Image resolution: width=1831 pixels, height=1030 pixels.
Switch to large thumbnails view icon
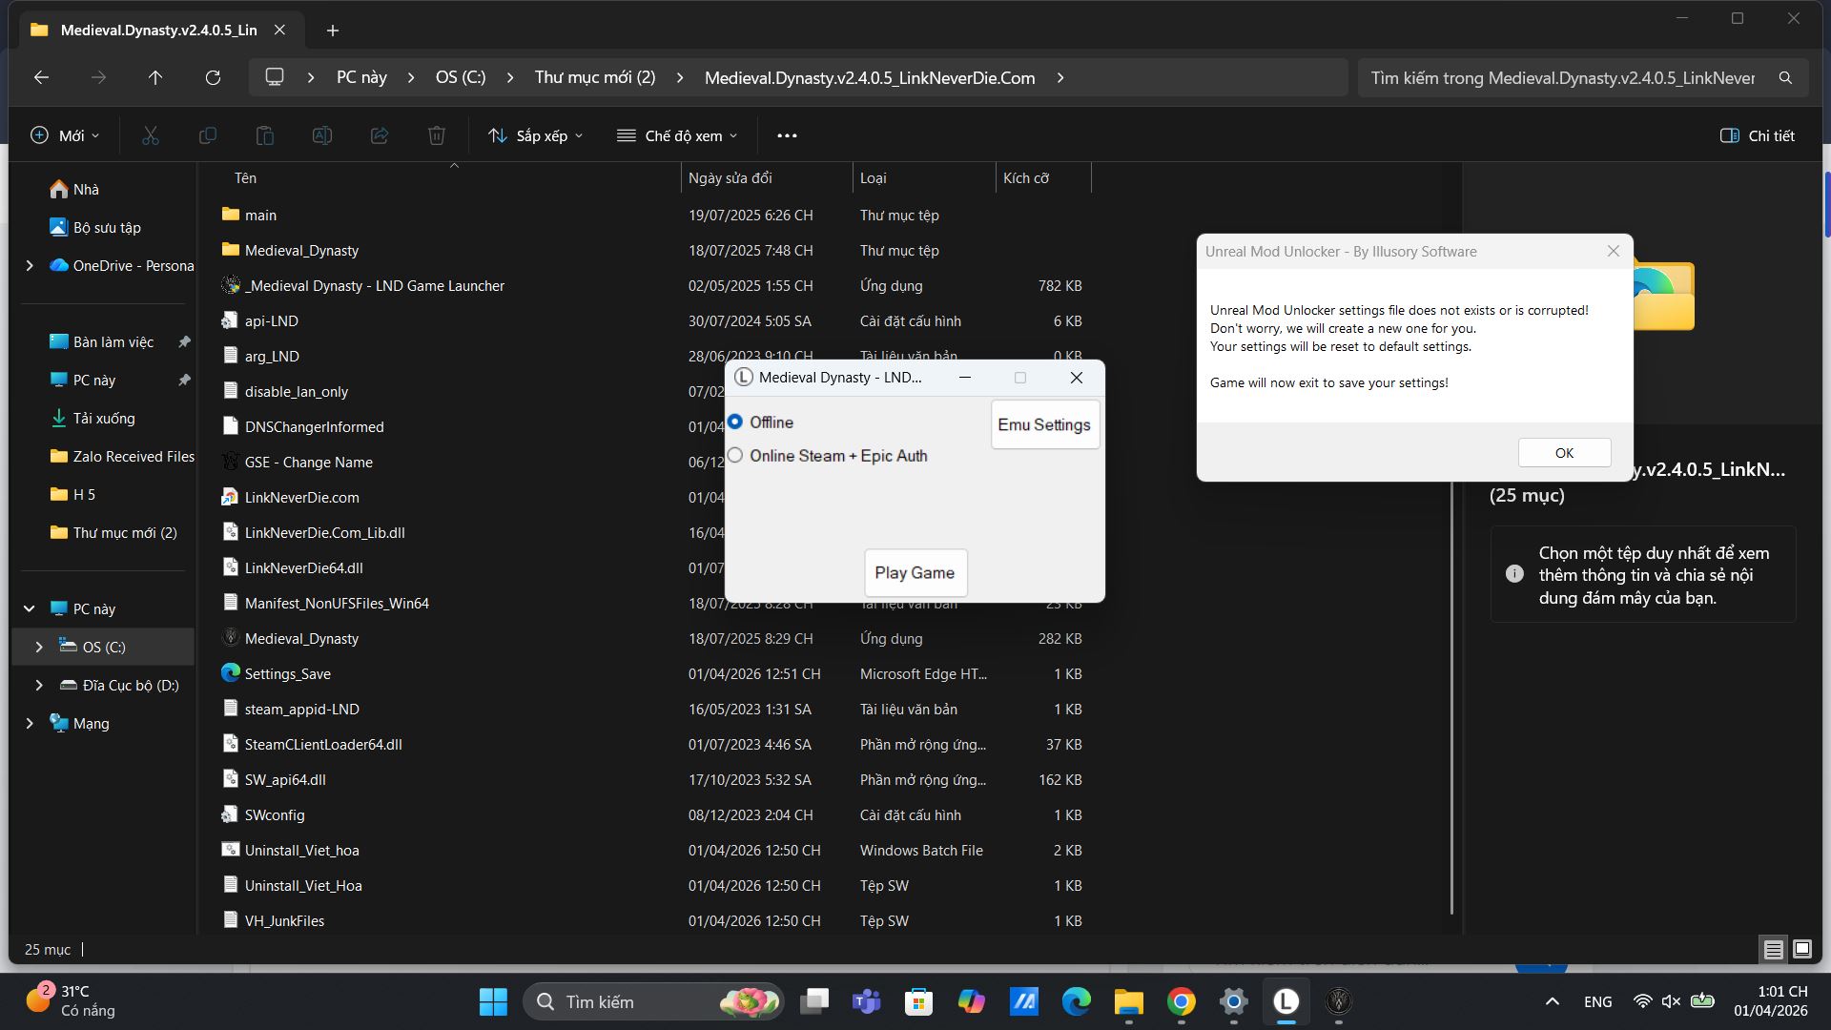pyautogui.click(x=1801, y=949)
